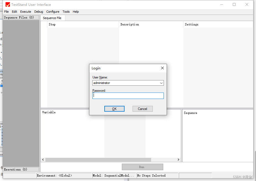The width and height of the screenshot is (256, 181).
Task: Click the variable pane scroll right arrow
Action: [x=179, y=160]
